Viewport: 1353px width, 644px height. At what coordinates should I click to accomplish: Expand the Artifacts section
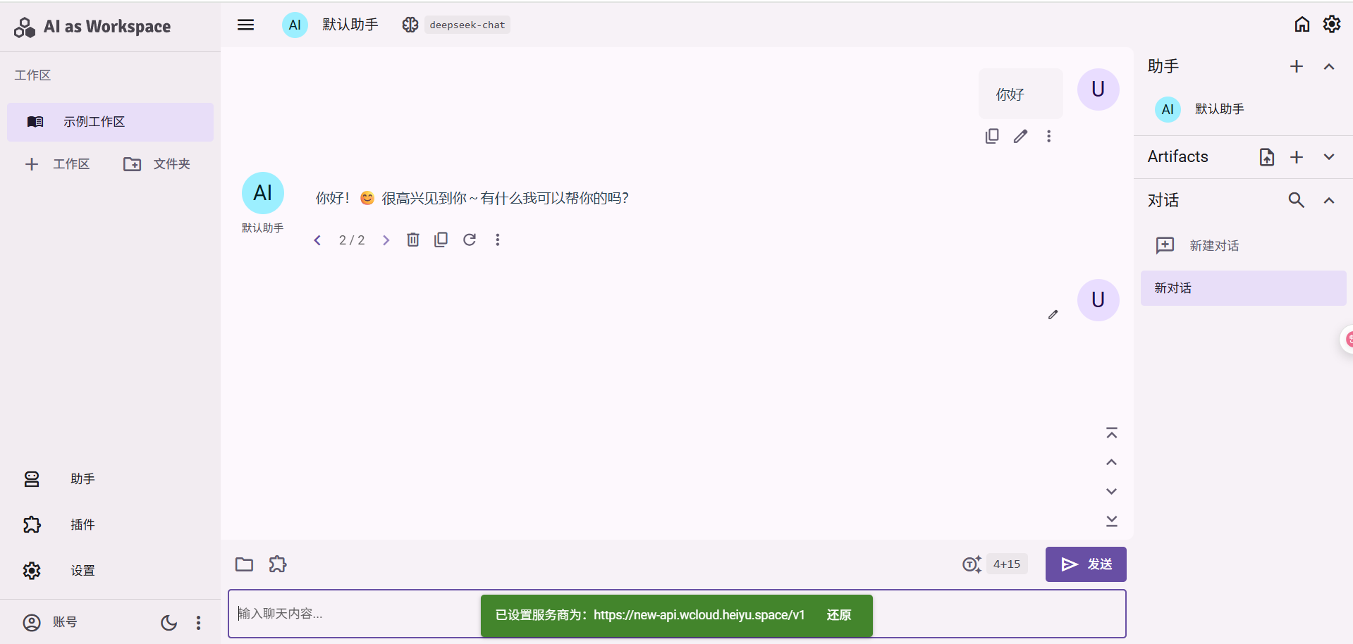pos(1329,156)
